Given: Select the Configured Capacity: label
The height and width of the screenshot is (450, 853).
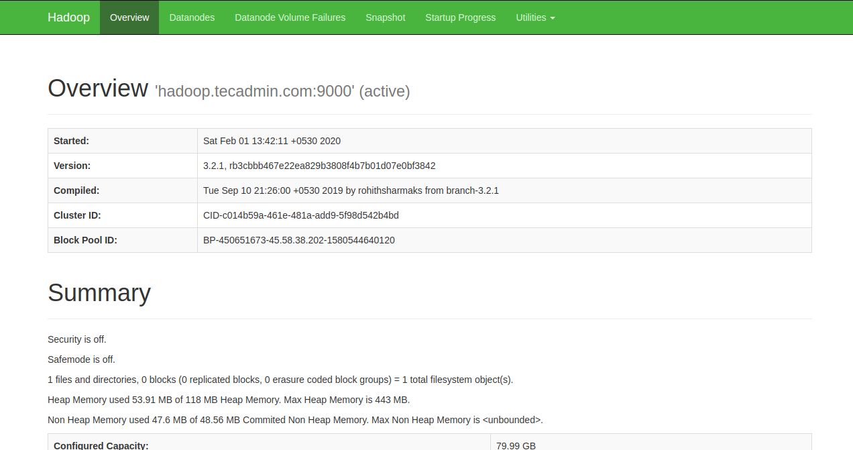Looking at the screenshot, I should [101, 445].
